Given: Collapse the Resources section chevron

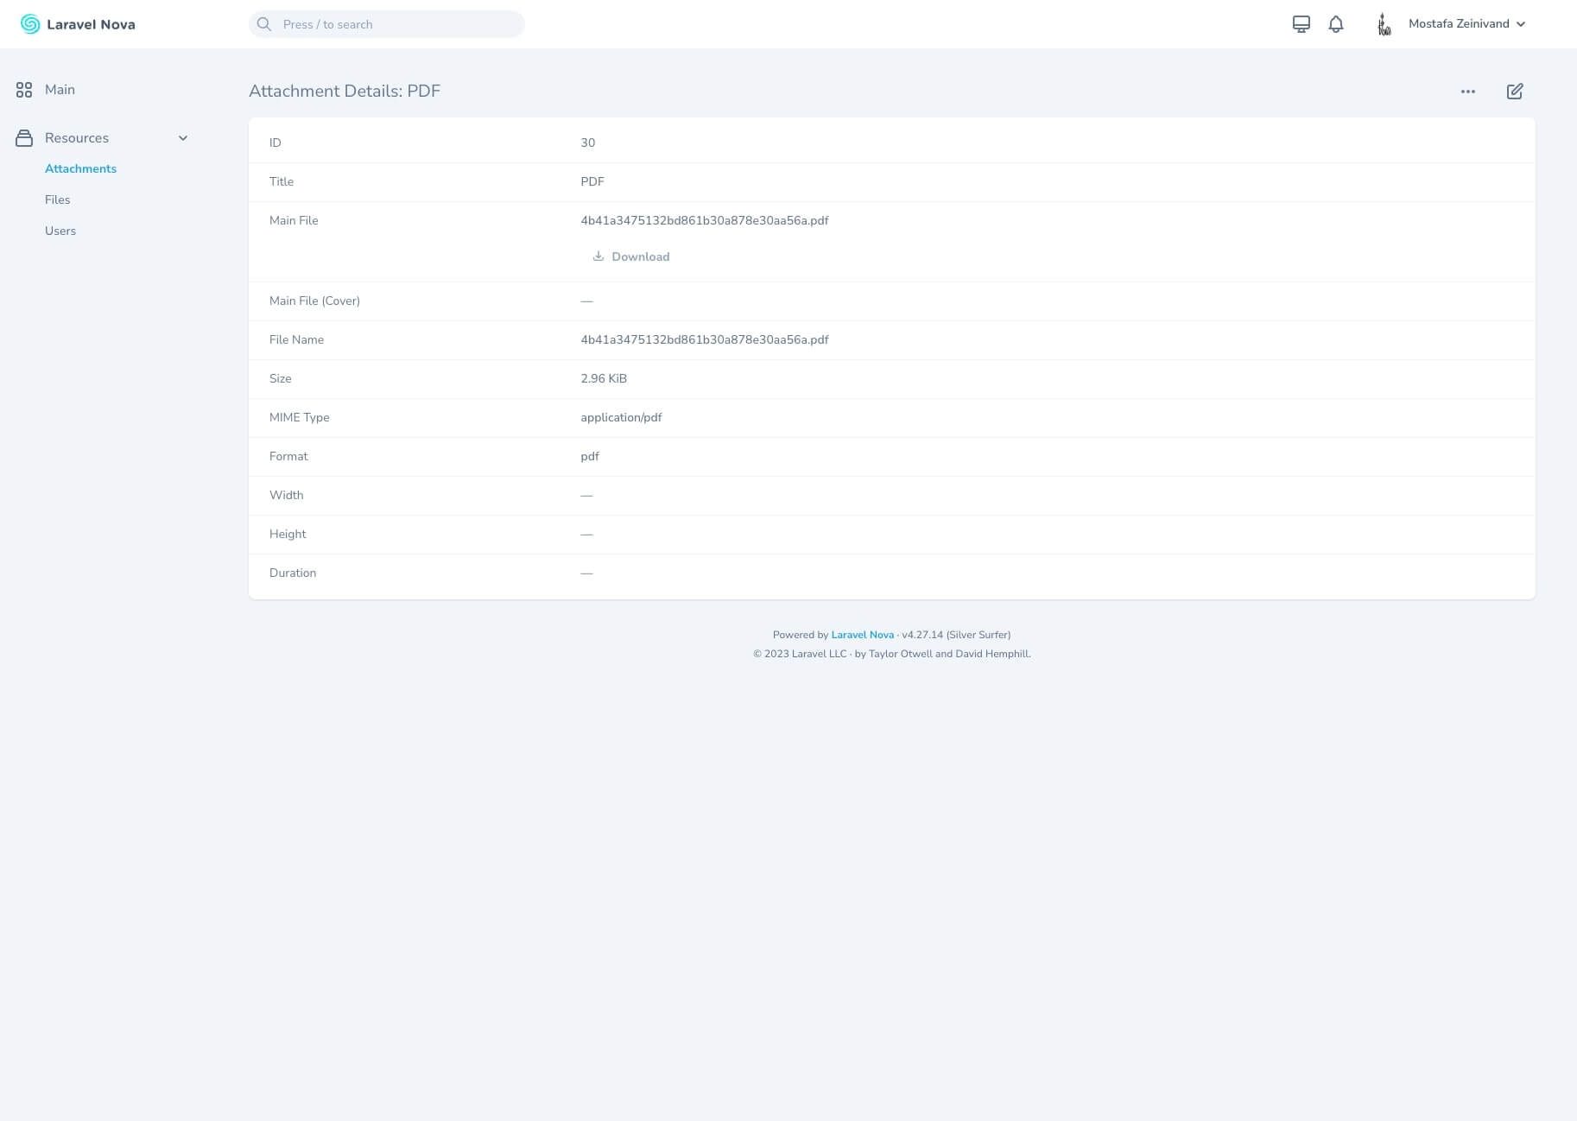Looking at the screenshot, I should [x=183, y=137].
